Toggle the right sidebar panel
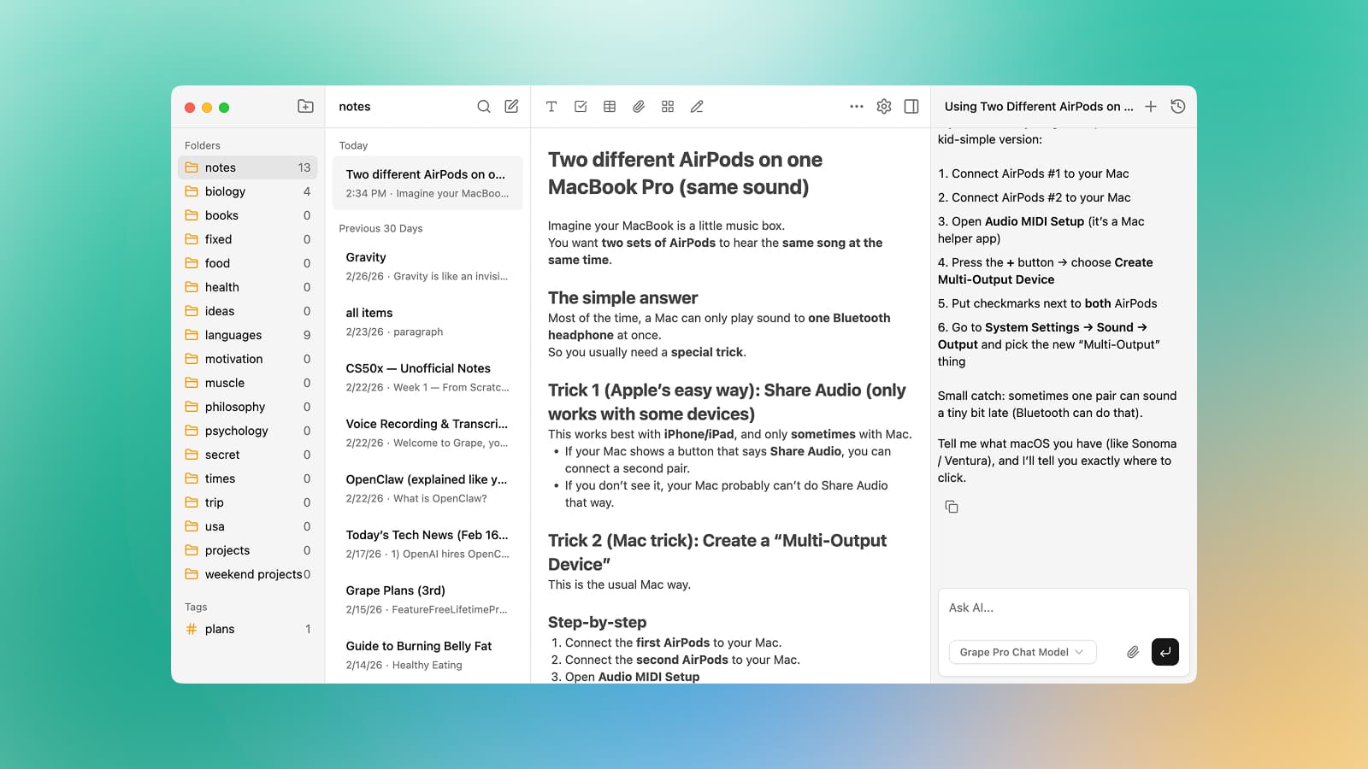 [x=911, y=107]
